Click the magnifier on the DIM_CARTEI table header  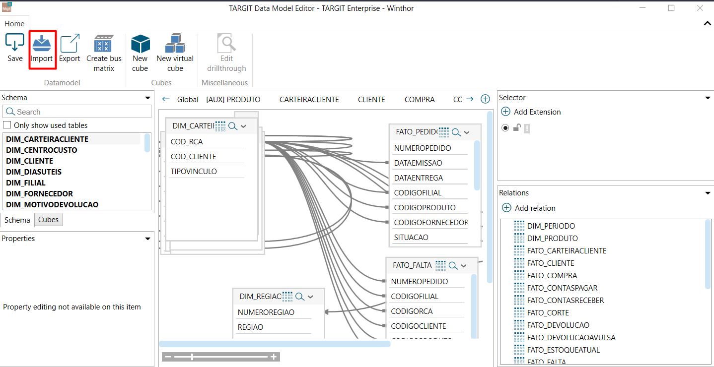(x=232, y=126)
